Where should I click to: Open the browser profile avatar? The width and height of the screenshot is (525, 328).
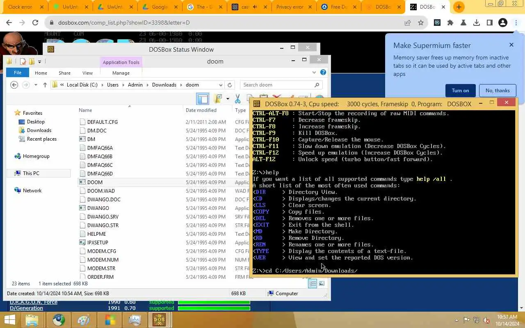(x=503, y=23)
